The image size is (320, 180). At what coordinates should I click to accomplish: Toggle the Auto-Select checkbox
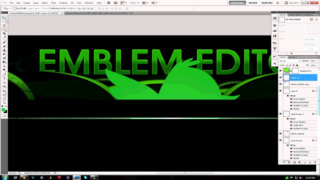tap(15, 8)
